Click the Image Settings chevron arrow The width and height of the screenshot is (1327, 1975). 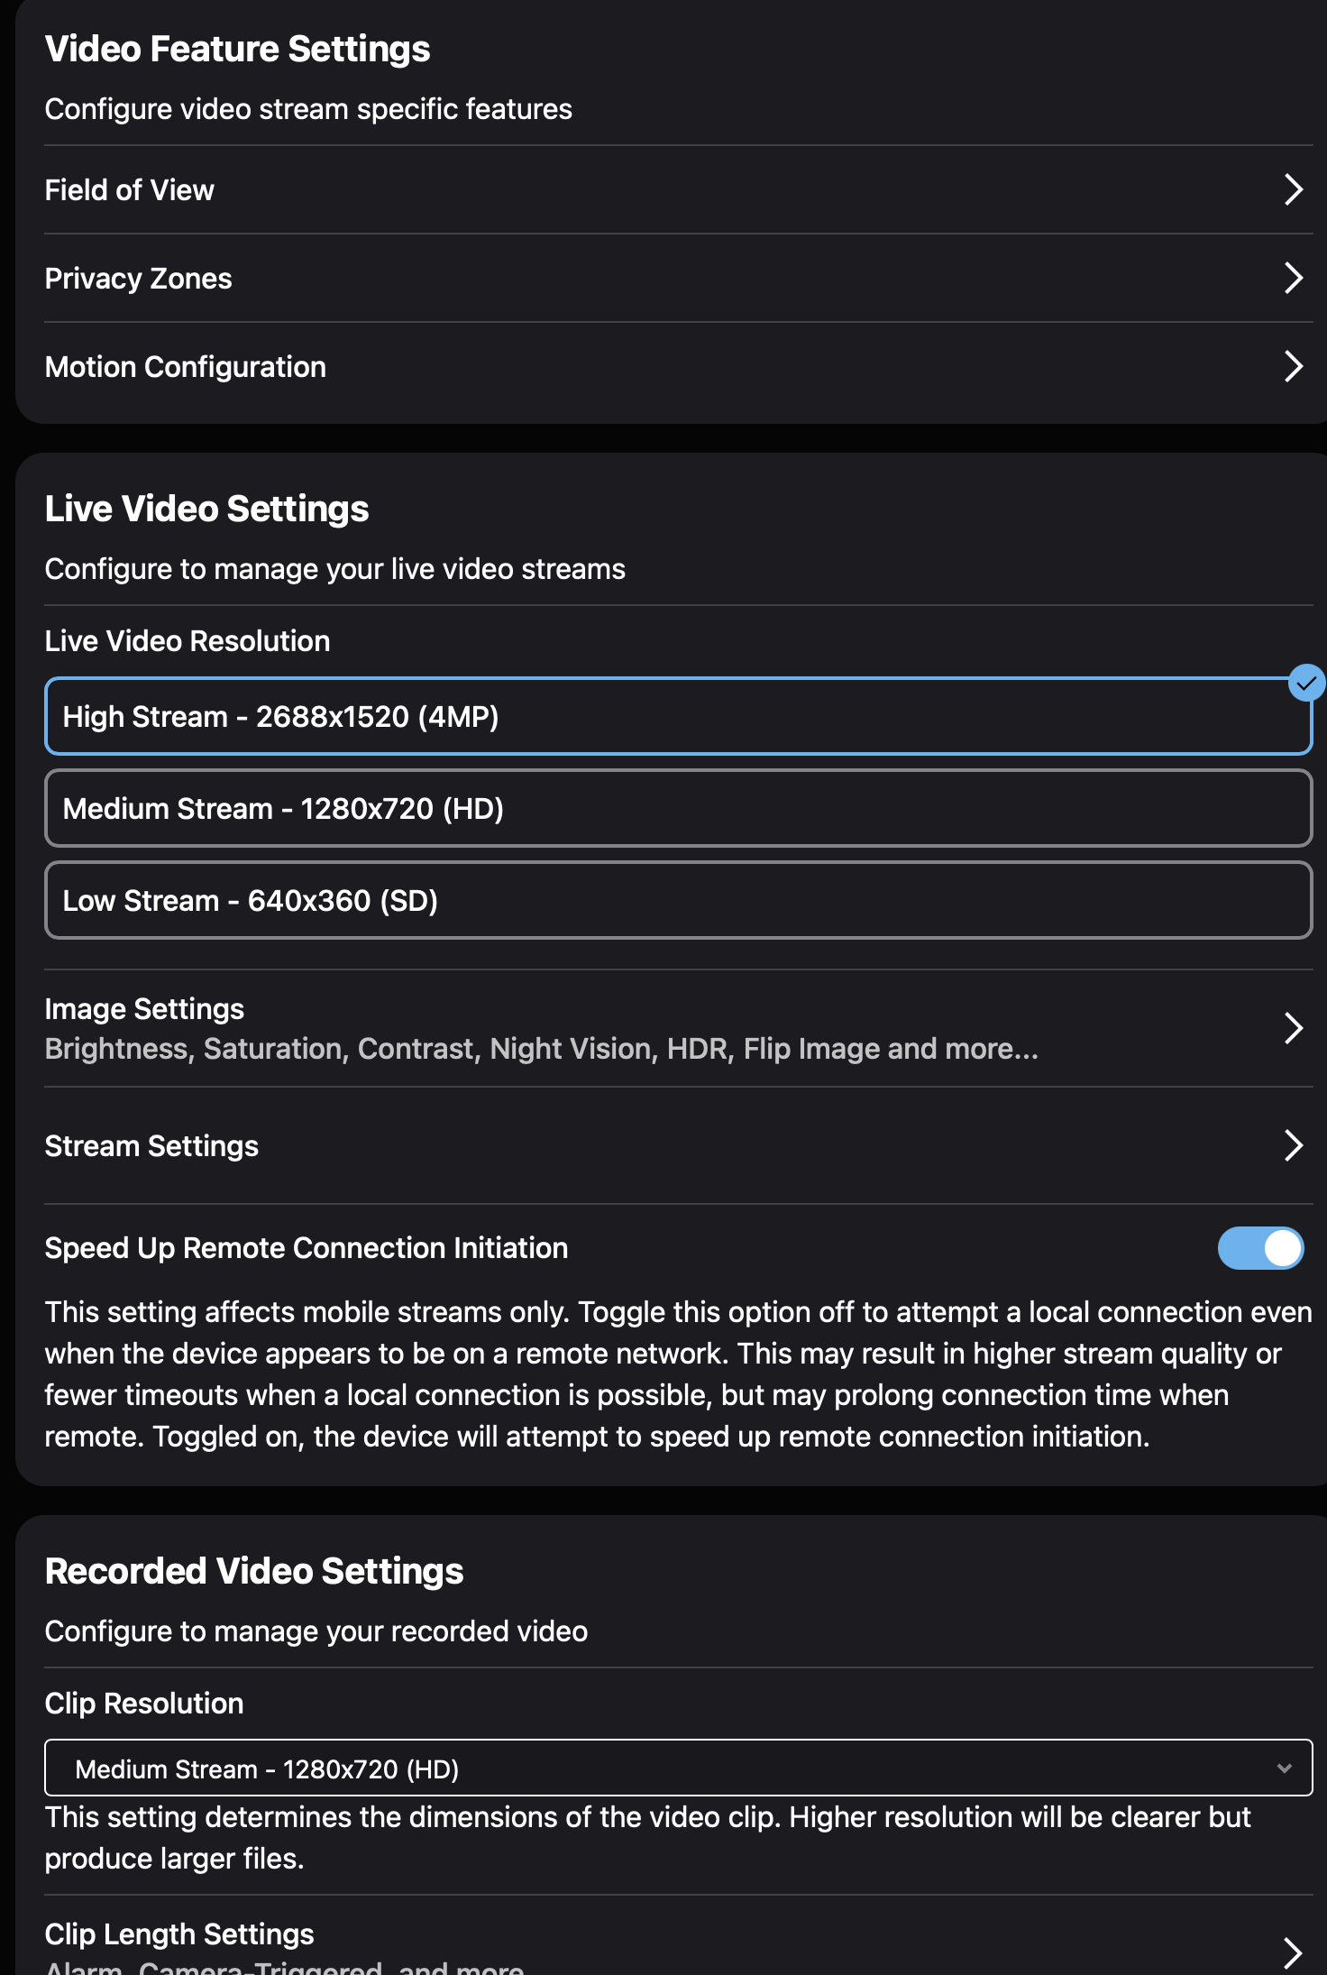(x=1293, y=1028)
